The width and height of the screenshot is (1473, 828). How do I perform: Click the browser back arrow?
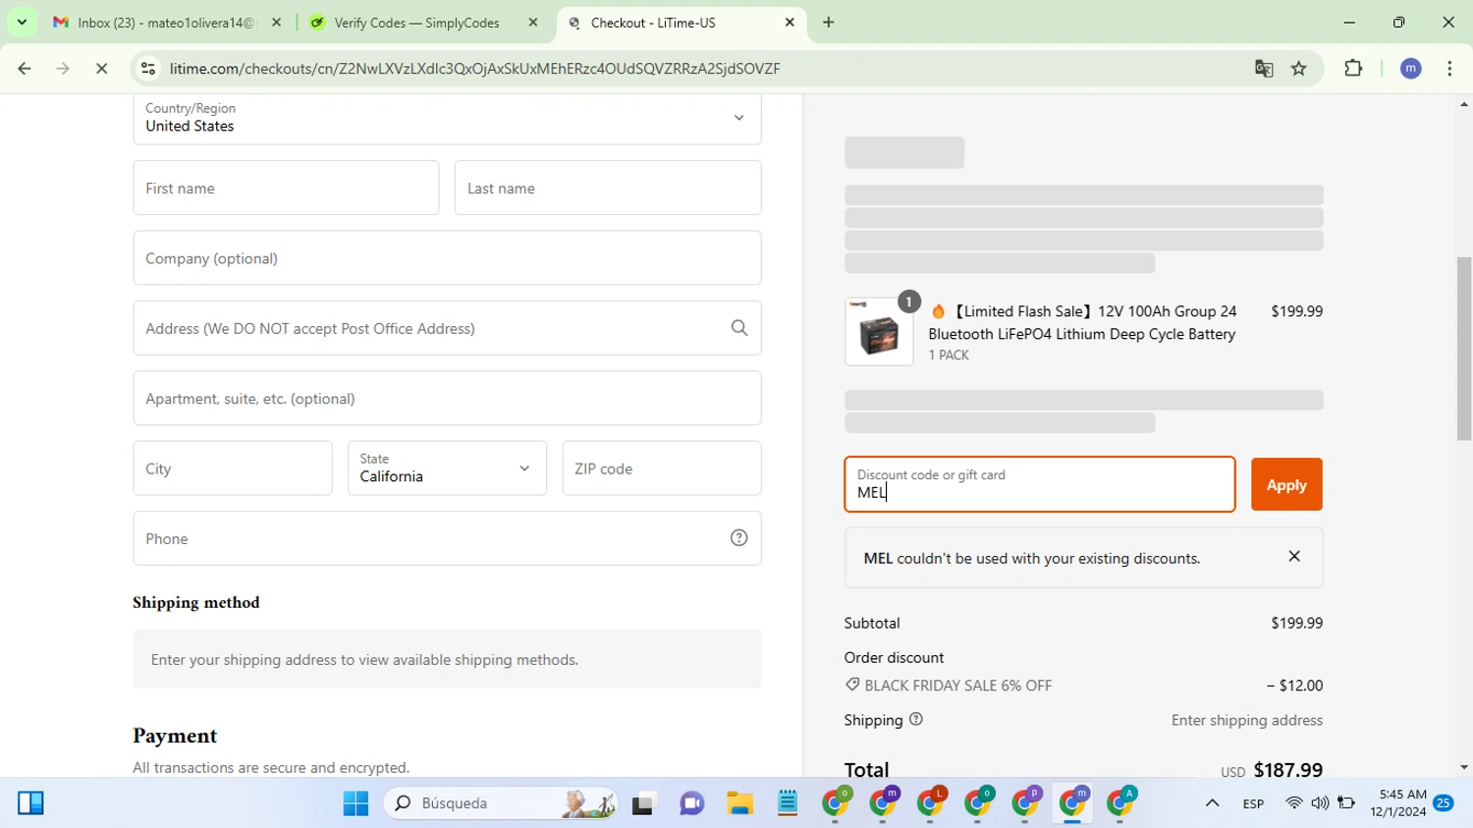pyautogui.click(x=25, y=69)
